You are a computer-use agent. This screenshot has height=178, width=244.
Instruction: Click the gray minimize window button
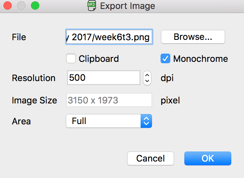tap(21, 6)
